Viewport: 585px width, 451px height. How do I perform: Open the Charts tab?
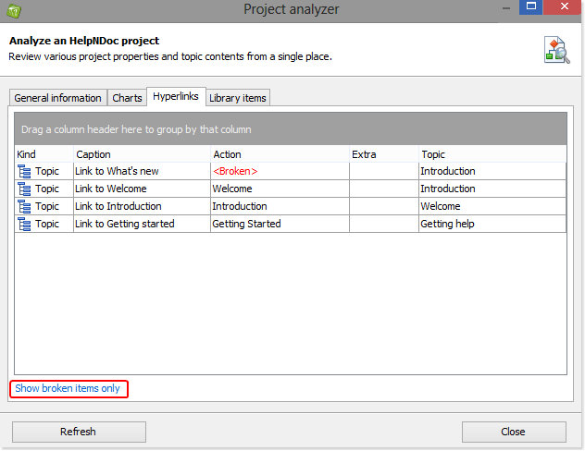[127, 98]
